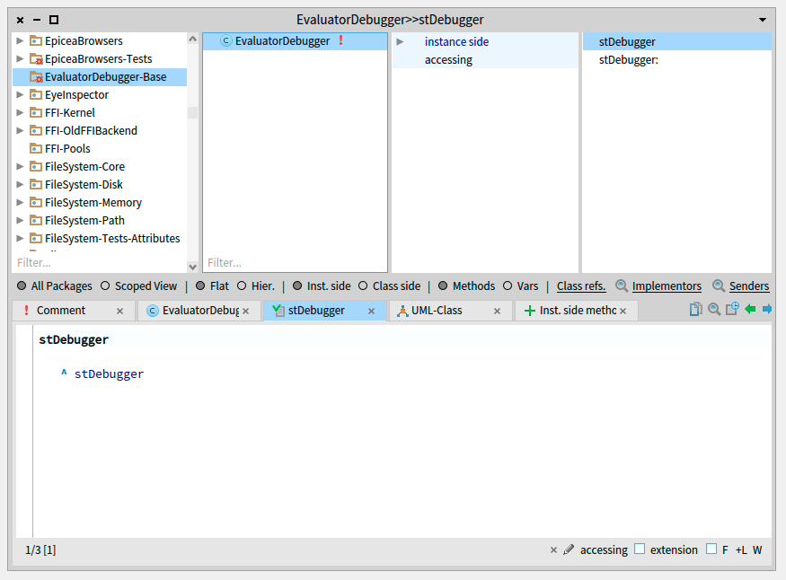This screenshot has width=786, height=580.
Task: Click the EvaluatorDebugger class icon in class list
Action: [x=226, y=41]
